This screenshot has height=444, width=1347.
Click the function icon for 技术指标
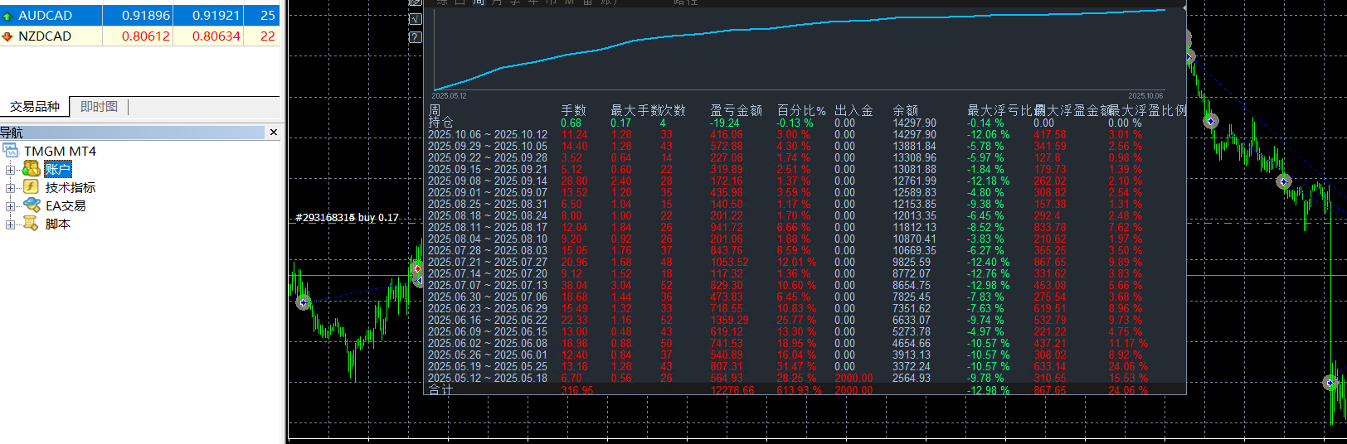pyautogui.click(x=32, y=187)
